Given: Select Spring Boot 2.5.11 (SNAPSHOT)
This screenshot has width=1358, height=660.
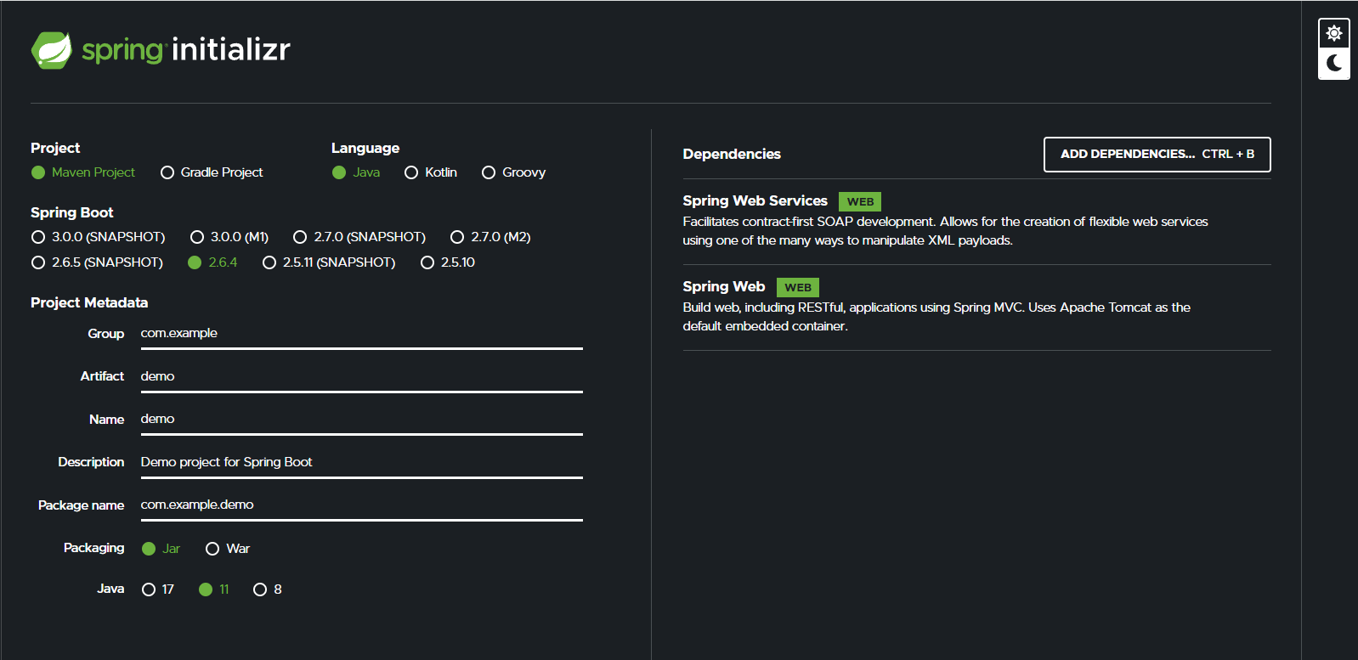Looking at the screenshot, I should click(329, 262).
